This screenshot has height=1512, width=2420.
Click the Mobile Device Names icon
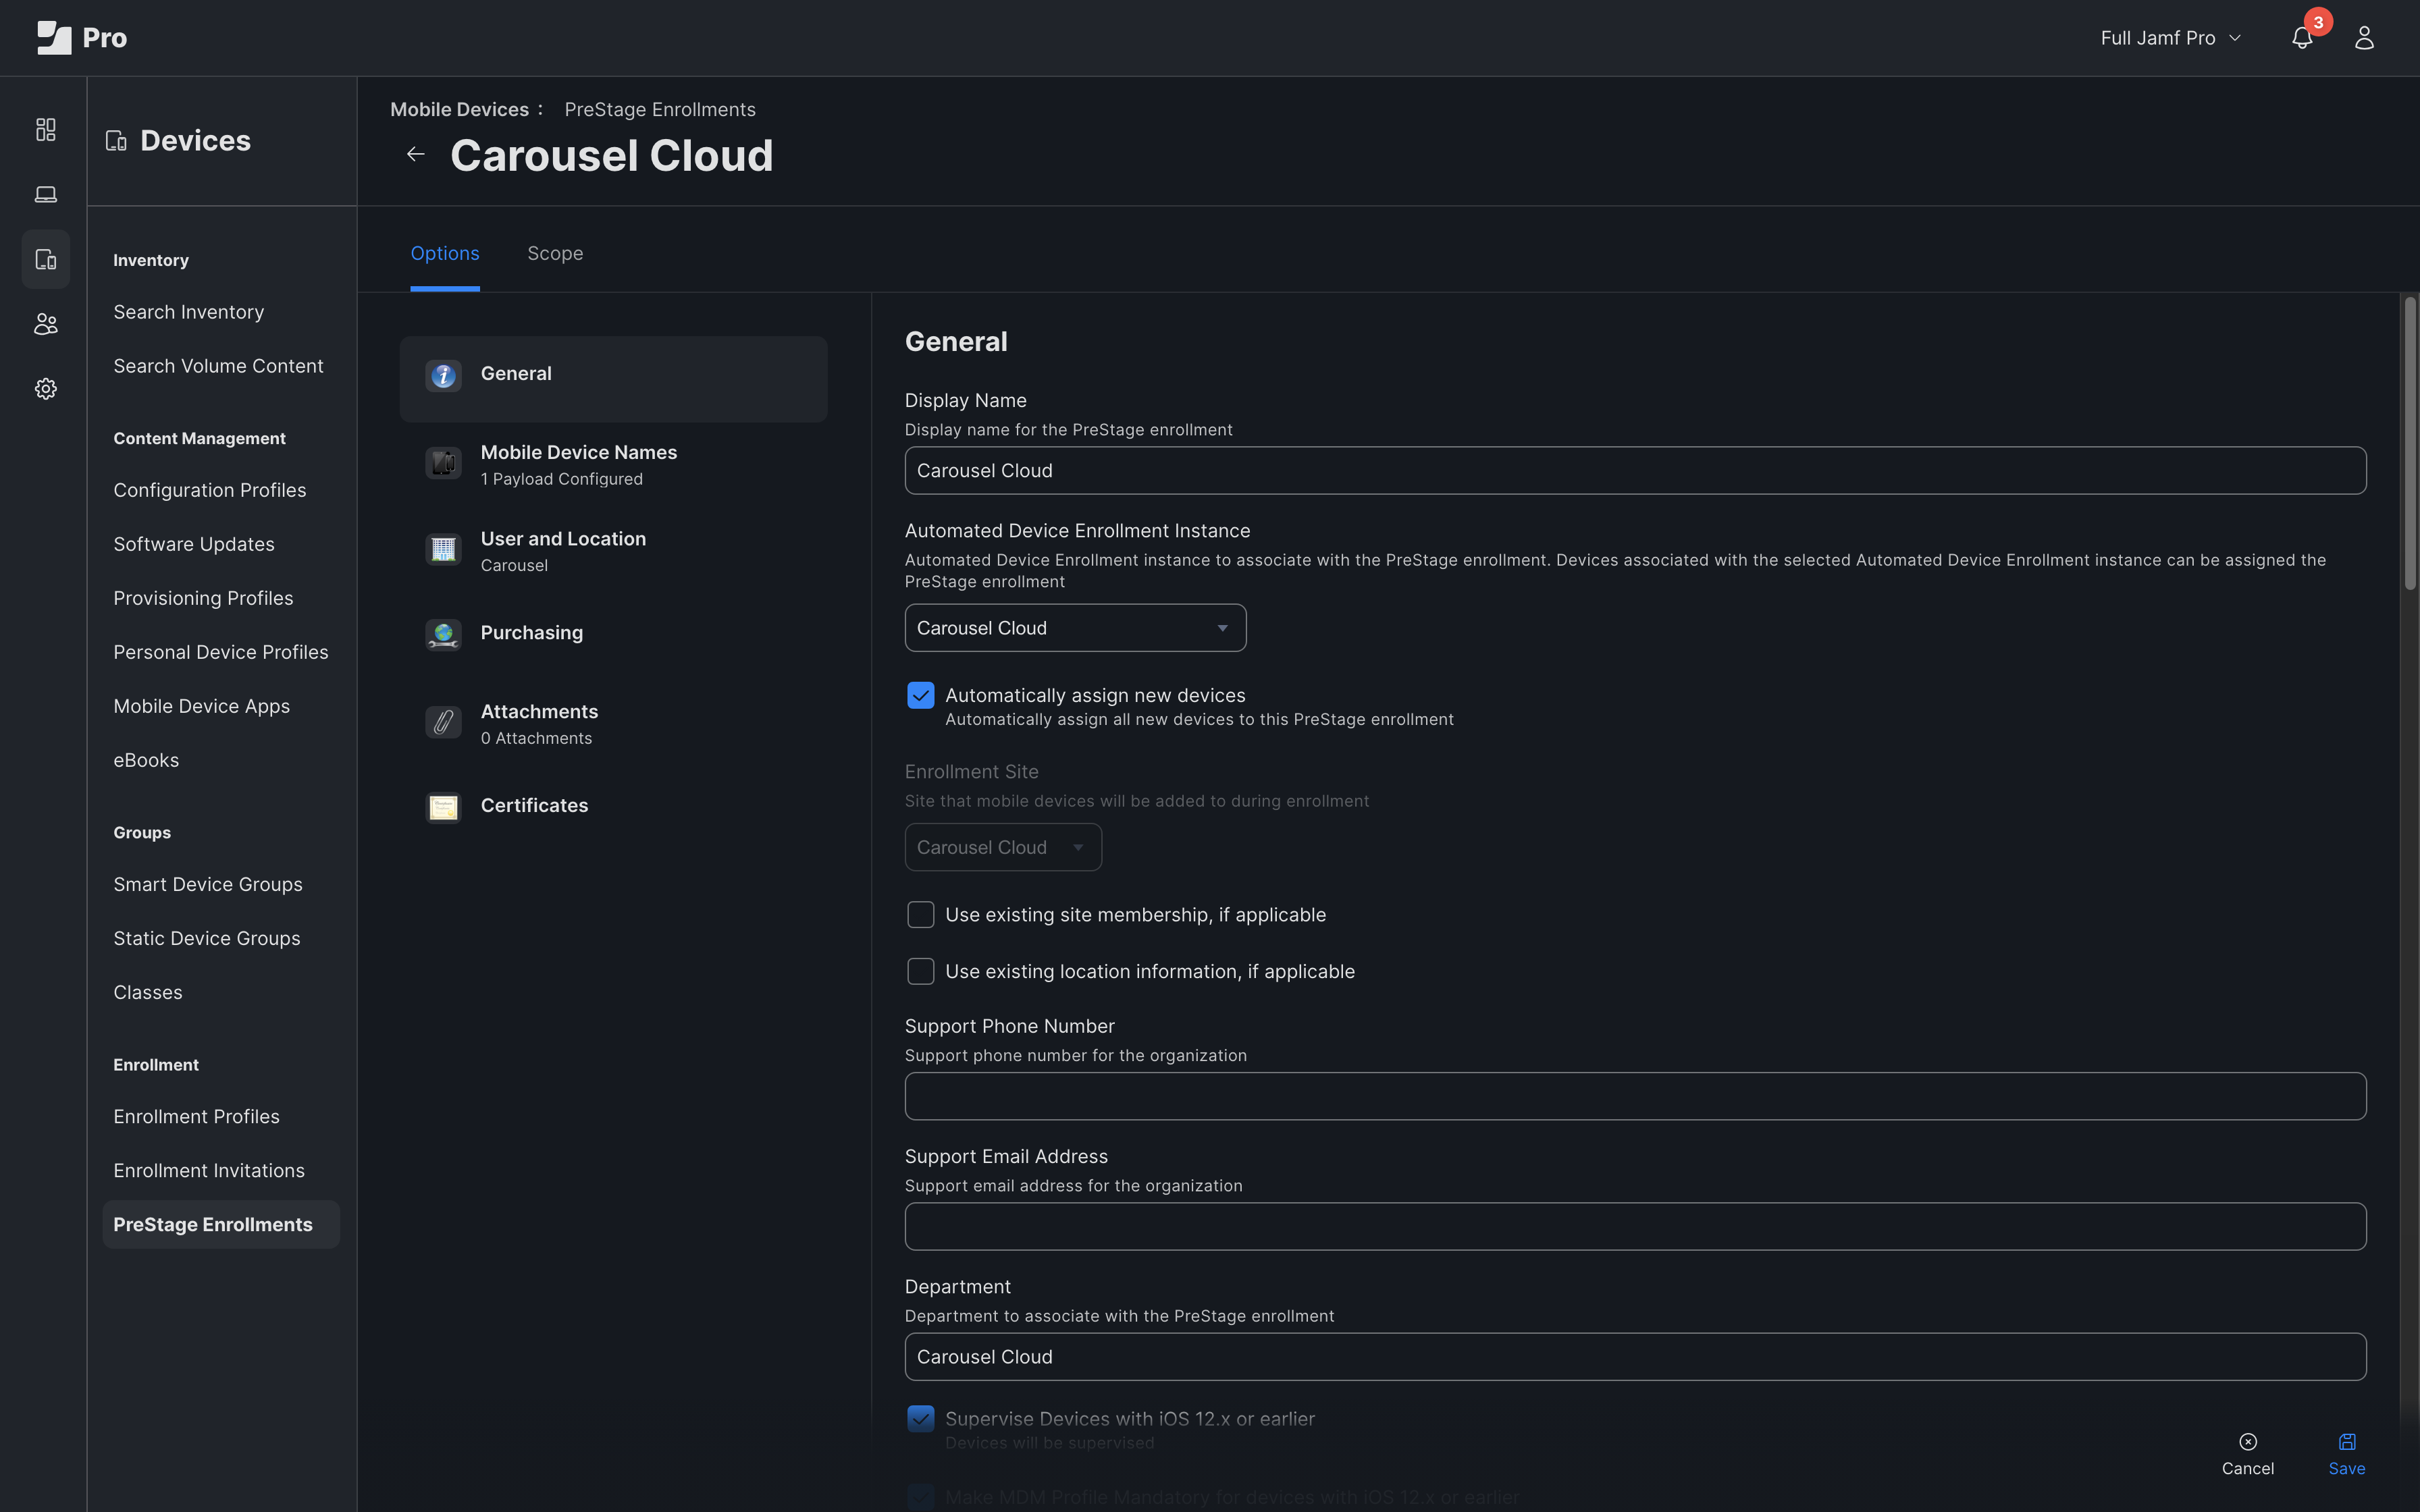[x=443, y=464]
